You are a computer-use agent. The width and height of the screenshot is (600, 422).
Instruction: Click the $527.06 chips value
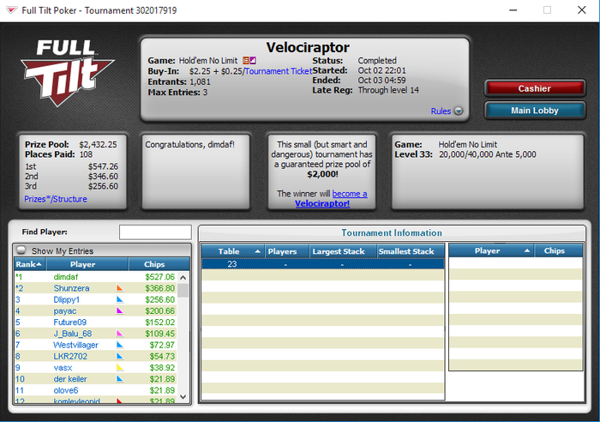pos(160,277)
